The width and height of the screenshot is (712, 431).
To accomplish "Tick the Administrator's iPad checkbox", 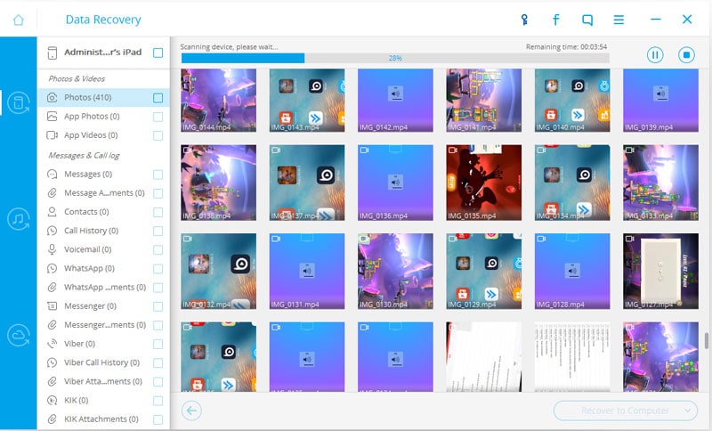I will (x=158, y=53).
